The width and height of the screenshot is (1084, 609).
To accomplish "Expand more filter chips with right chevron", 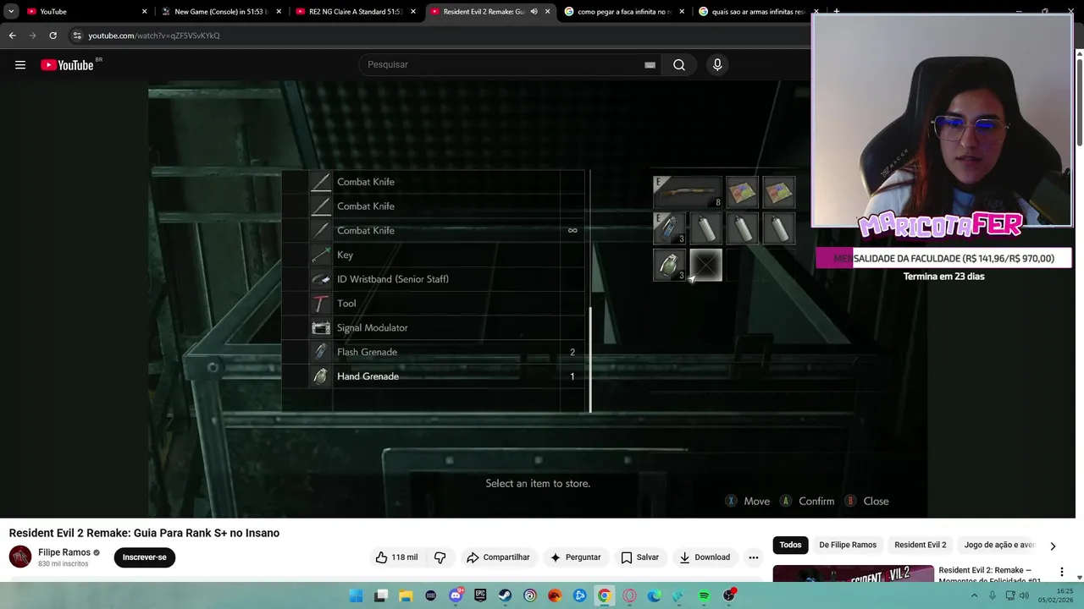I will (x=1053, y=546).
